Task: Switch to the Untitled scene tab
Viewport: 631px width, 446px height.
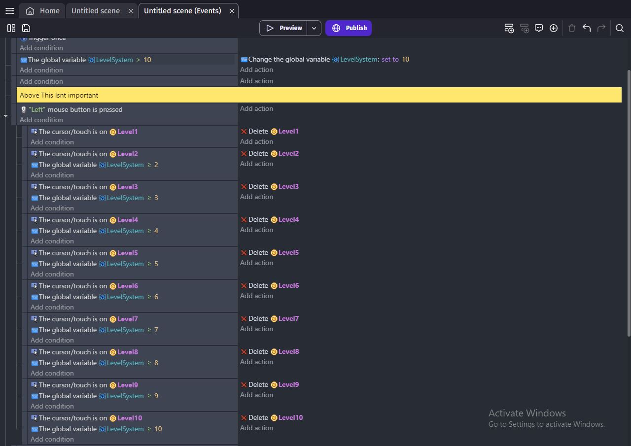Action: (96, 11)
